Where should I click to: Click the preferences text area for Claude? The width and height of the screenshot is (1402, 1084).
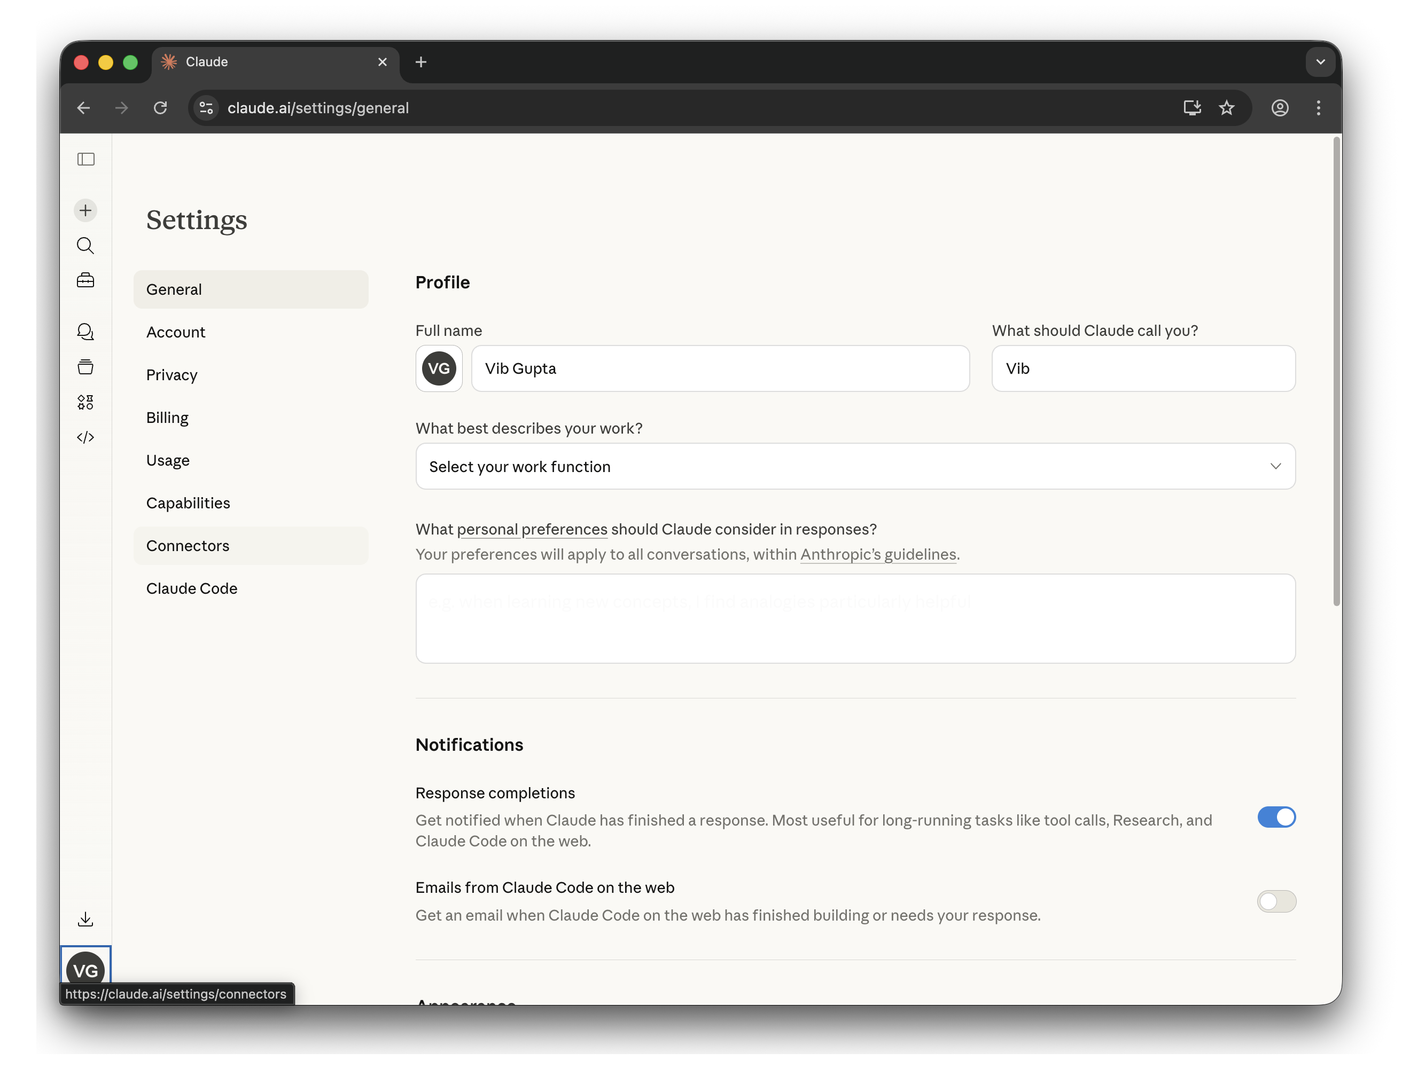[x=855, y=618]
